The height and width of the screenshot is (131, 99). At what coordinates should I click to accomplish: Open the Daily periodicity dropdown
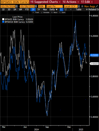point(53,9)
